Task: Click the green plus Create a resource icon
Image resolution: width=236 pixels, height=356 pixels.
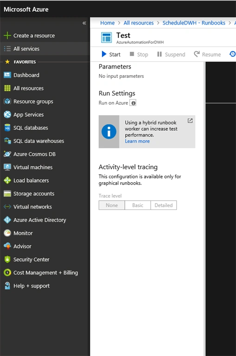Action: point(7,35)
